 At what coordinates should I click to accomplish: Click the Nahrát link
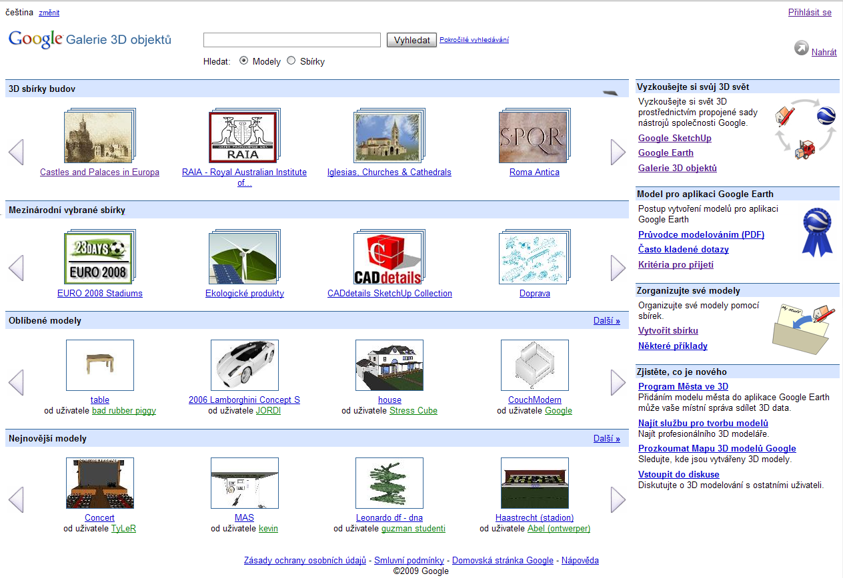[824, 52]
